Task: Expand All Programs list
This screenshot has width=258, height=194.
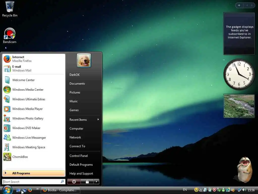Action: [34, 173]
